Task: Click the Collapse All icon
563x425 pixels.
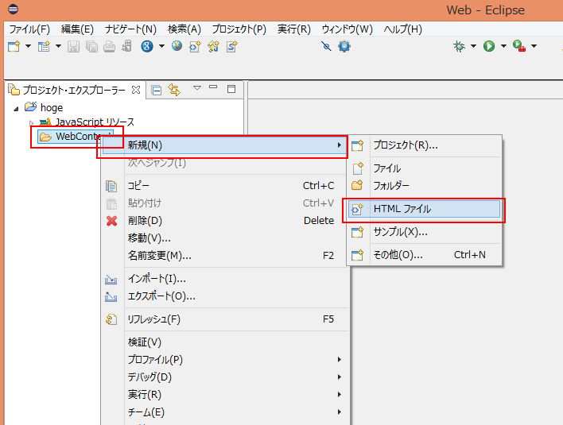Action: pos(156,90)
